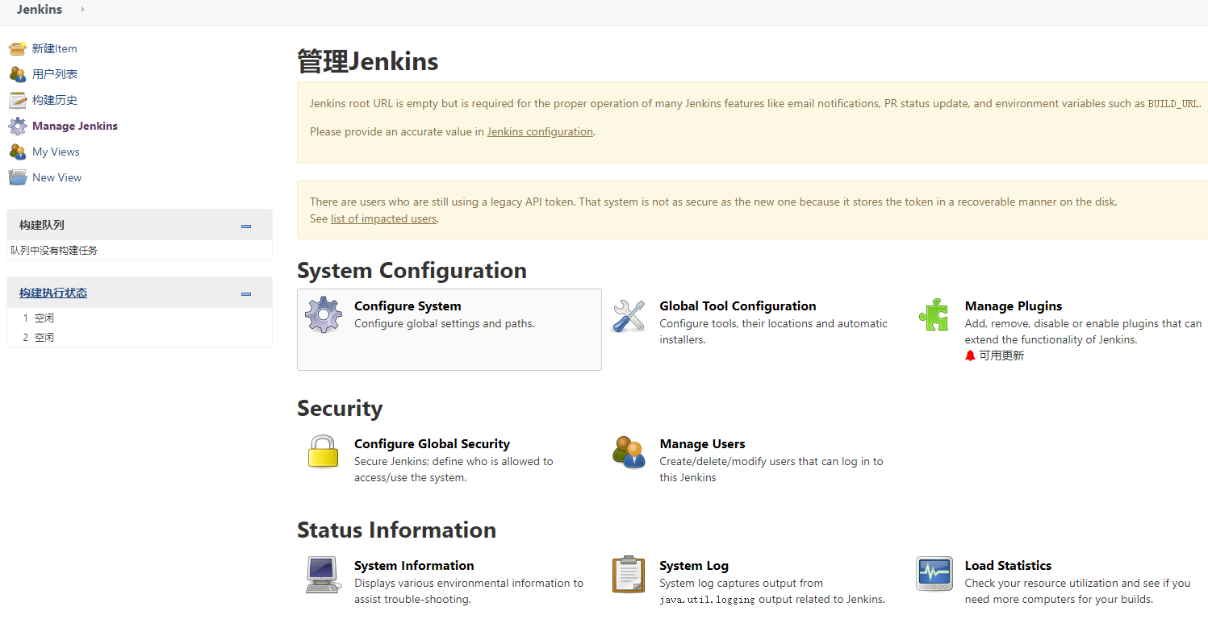Open the 新建Item link
This screenshot has height=636, width=1208.
point(55,48)
